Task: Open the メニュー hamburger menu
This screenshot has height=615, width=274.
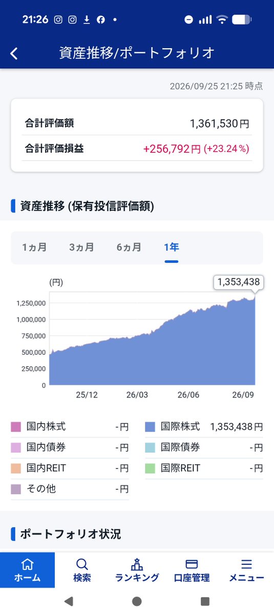Action: pos(246,570)
